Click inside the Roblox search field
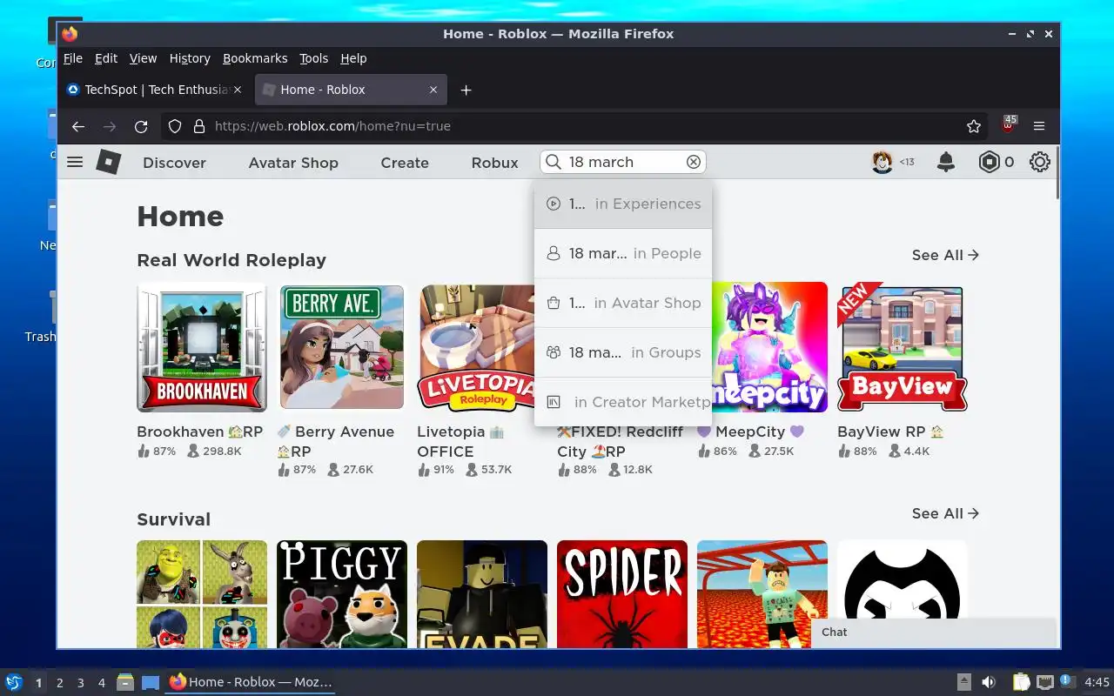The width and height of the screenshot is (1114, 696). click(623, 162)
